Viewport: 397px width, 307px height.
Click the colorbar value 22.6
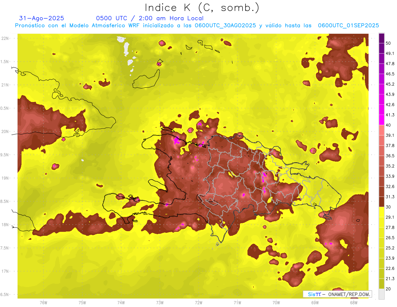click(x=390, y=269)
